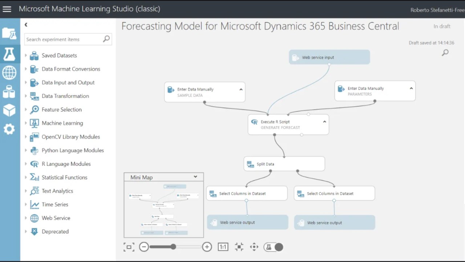Open the Datasets sidebar icon
Screen dimensions: 465x262
(9, 92)
